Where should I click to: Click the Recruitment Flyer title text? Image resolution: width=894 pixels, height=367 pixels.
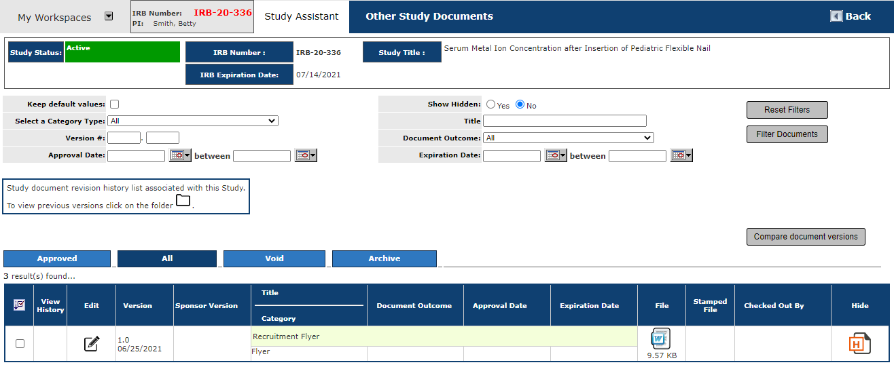point(286,336)
